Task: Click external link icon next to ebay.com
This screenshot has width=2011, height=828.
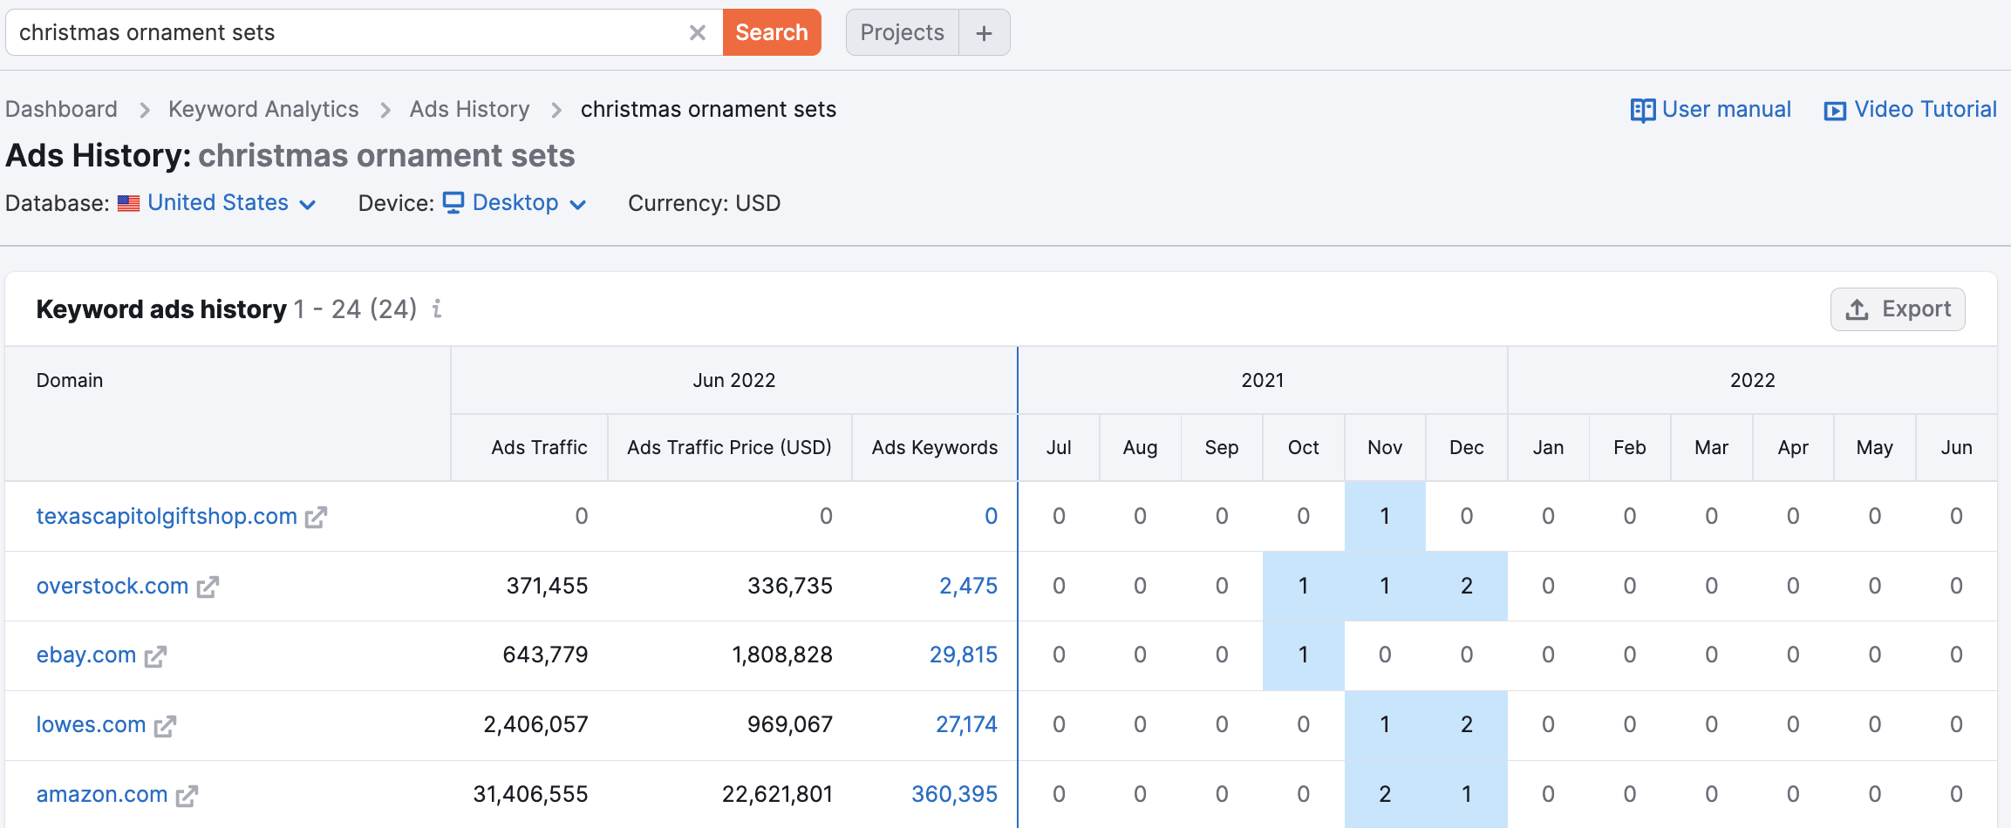Action: [x=155, y=656]
